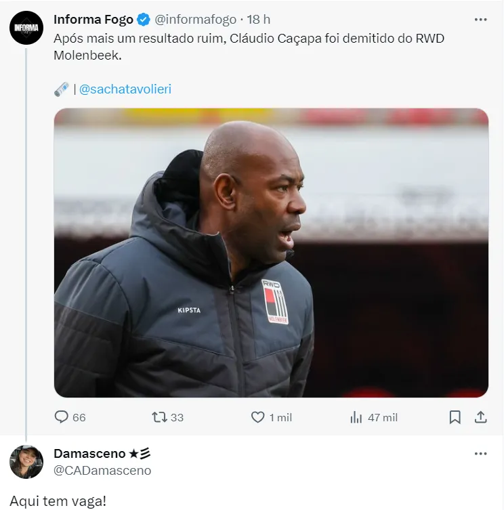Open more options on Damasceno reply
The height and width of the screenshot is (510, 504).
480,454
